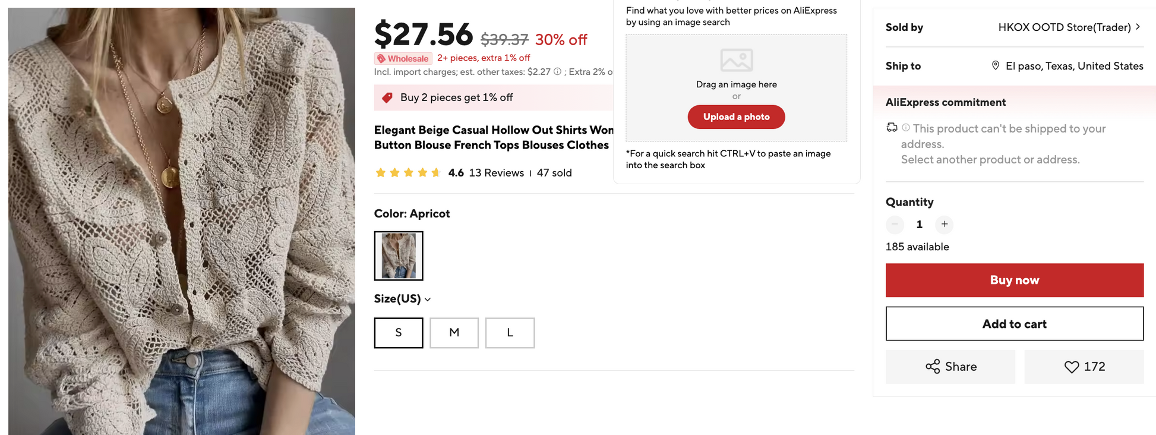The width and height of the screenshot is (1156, 435).
Task: Select size S
Action: click(x=399, y=333)
